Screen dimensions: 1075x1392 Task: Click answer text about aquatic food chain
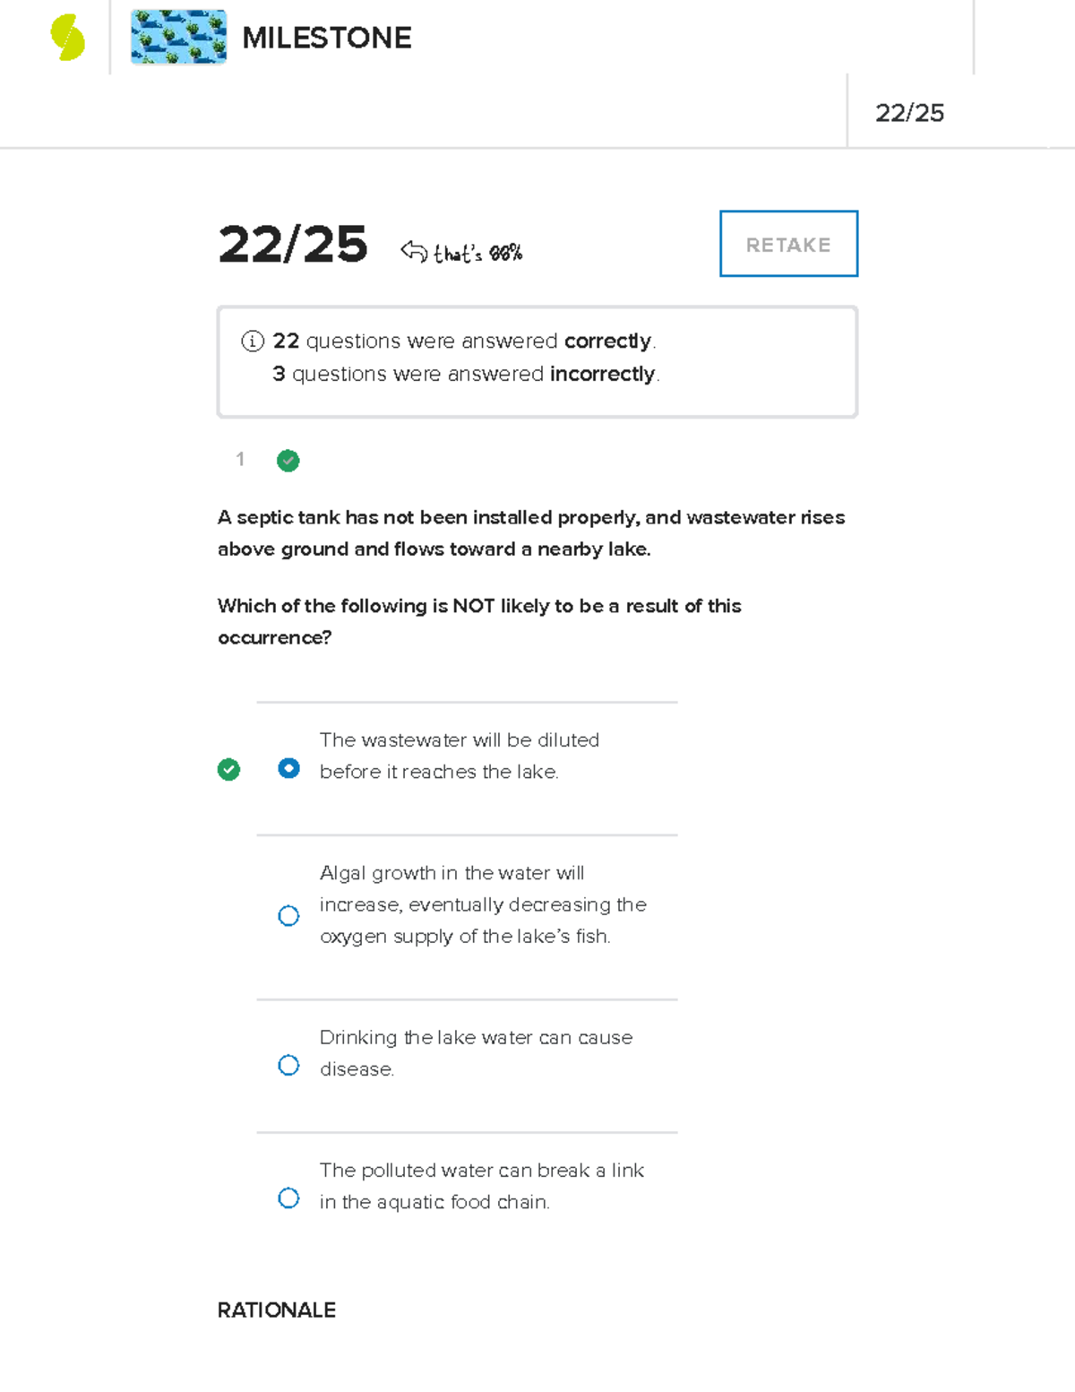click(481, 1186)
